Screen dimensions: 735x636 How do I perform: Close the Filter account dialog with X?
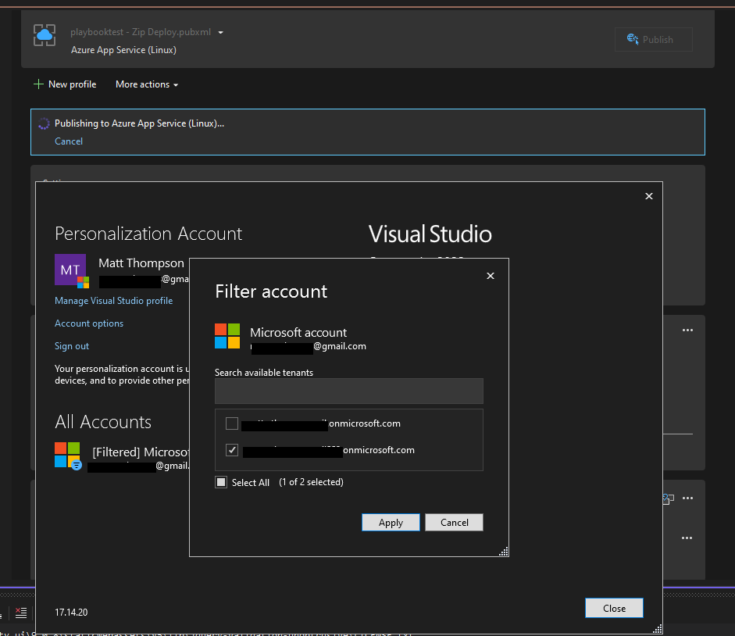491,276
